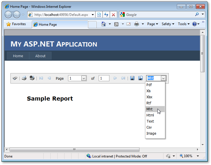The width and height of the screenshot is (211, 165).
Task: Open the zoom level dropdown arrow
Action: click(x=198, y=156)
